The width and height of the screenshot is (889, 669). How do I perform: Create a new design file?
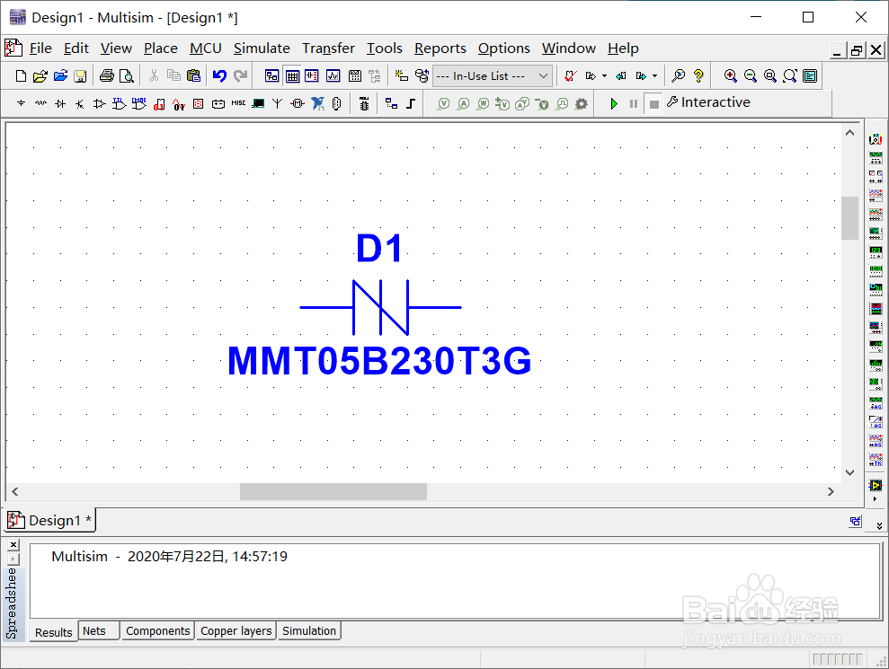[x=21, y=76]
